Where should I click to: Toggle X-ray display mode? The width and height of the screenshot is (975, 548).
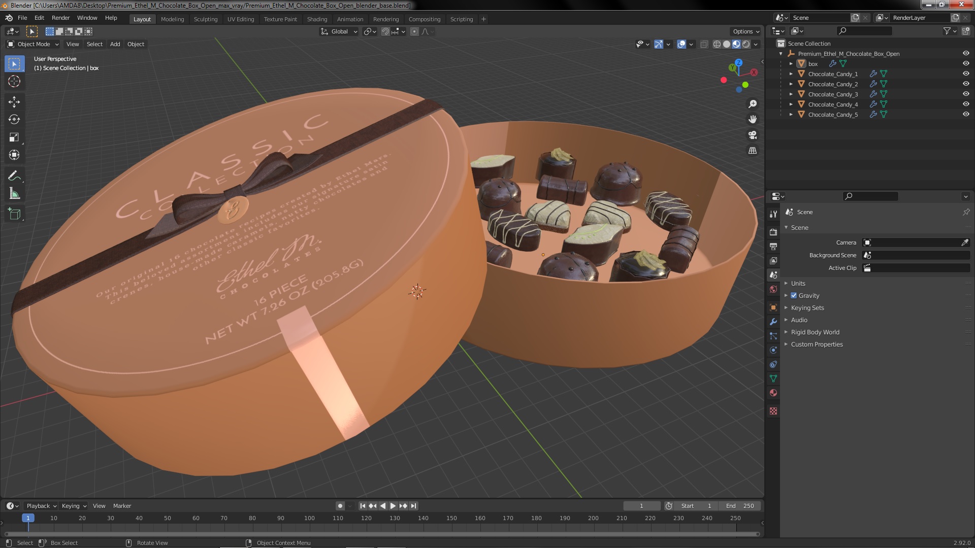tap(704, 44)
